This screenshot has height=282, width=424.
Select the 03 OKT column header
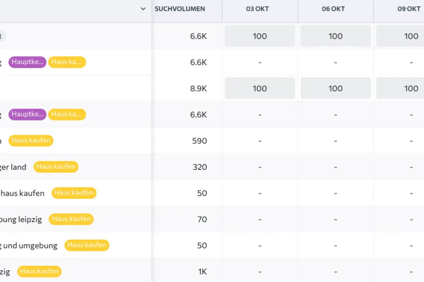coord(258,9)
